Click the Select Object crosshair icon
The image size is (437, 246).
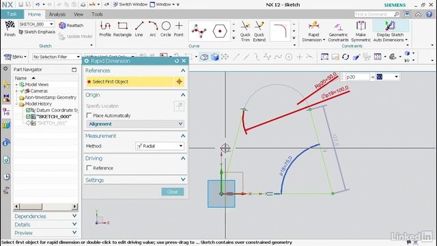pyautogui.click(x=179, y=82)
